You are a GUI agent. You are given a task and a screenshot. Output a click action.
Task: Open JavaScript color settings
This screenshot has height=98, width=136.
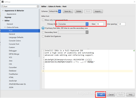click(13, 81)
